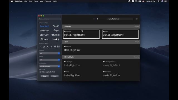This screenshot has width=178, height=100.
Task: Select the Sans Serif classification
Action: (x=44, y=26)
